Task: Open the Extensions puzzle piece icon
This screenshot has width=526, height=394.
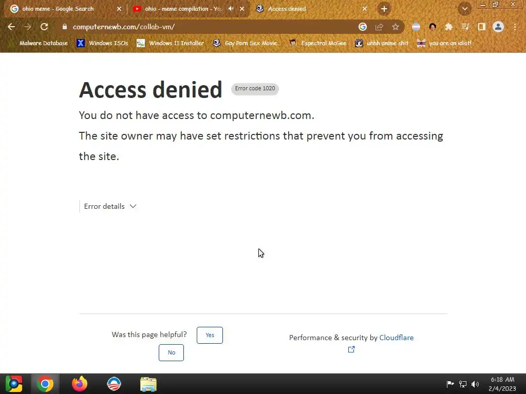Action: coord(449,27)
